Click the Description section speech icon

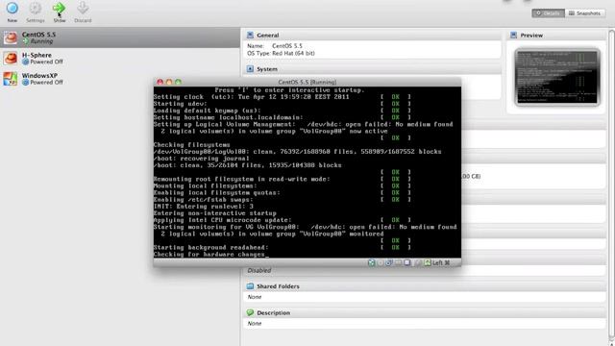pyautogui.click(x=250, y=312)
